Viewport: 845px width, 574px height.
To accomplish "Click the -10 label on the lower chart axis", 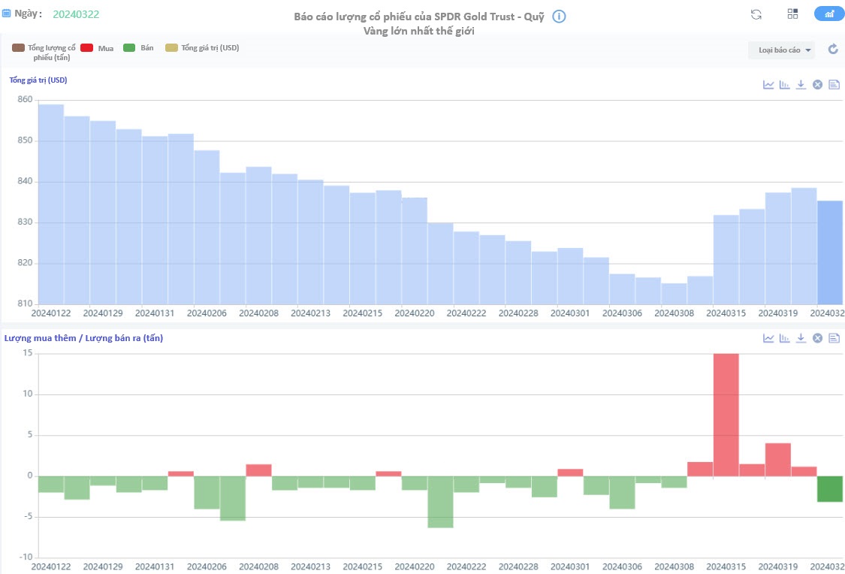I will tap(26, 557).
